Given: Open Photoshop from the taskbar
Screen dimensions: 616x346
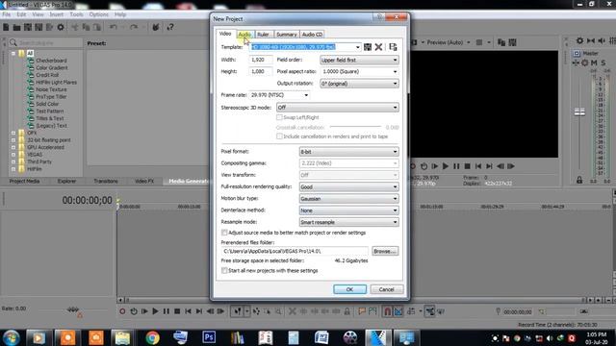Looking at the screenshot, I should (x=209, y=337).
